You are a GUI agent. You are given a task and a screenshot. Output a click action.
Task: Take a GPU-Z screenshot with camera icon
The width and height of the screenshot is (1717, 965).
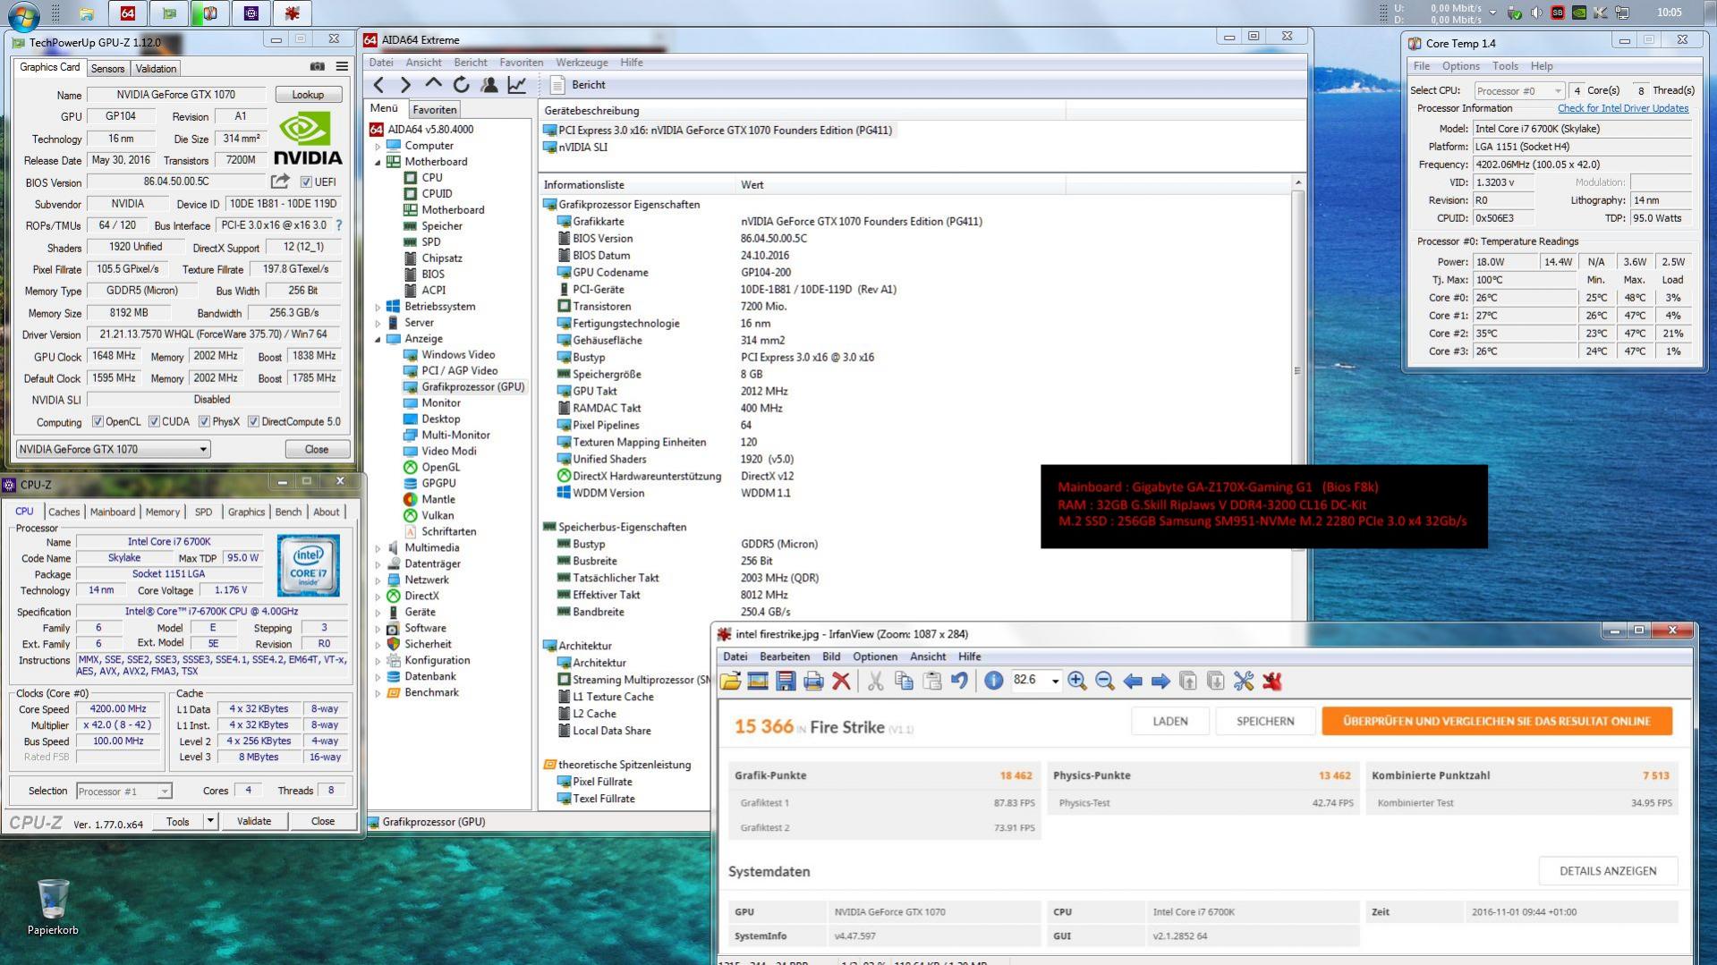(318, 67)
